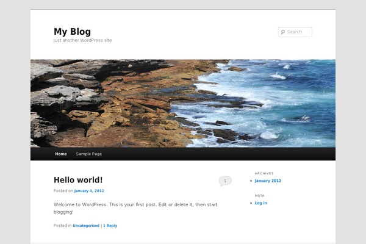Open the Home menu item
The height and width of the screenshot is (244, 366).
[61, 154]
